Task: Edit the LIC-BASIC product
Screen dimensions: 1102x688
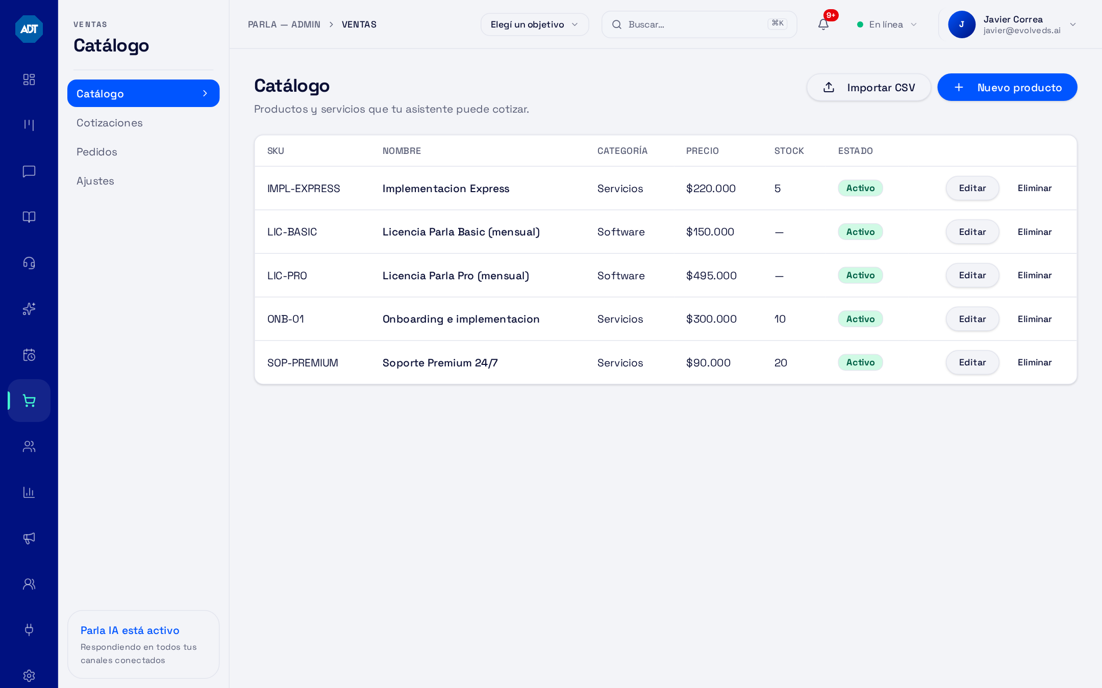Action: coord(972,232)
